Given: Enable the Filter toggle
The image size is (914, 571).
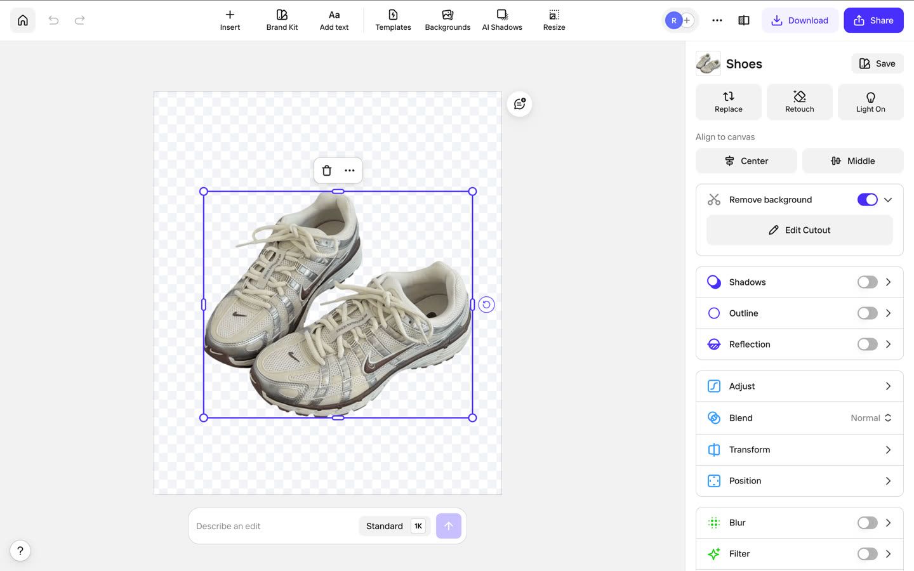Looking at the screenshot, I should (867, 554).
